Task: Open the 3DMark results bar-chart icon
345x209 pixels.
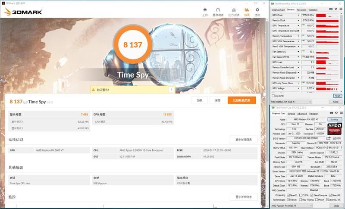Action: pos(247,10)
